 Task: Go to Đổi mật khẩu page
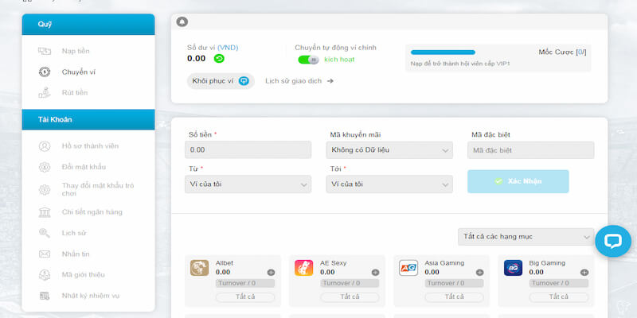click(x=84, y=167)
